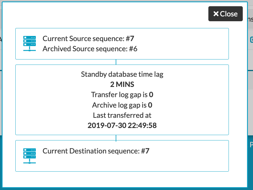
Task: Click the X icon in Close button
Action: click(216, 14)
